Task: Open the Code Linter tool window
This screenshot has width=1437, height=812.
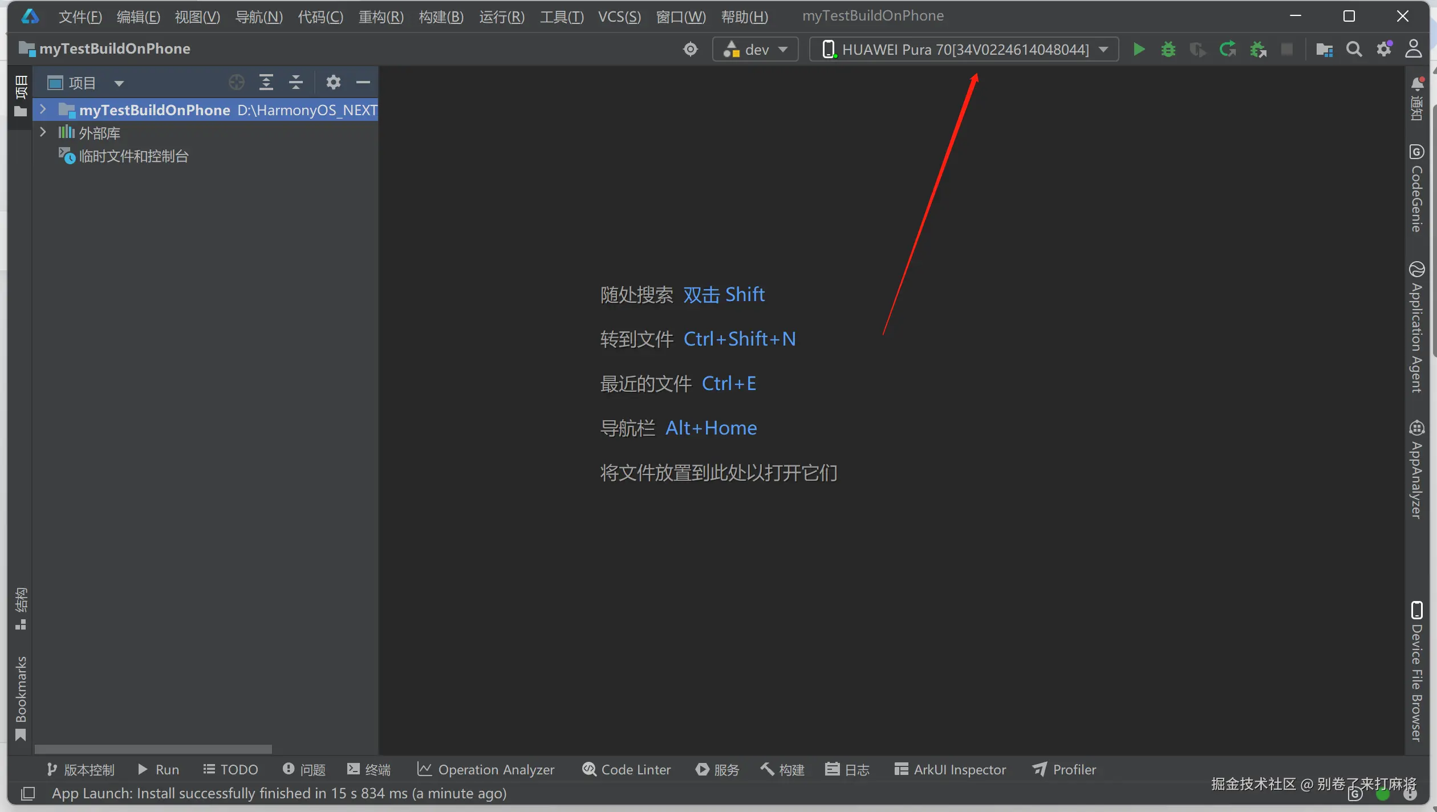Action: coord(626,769)
